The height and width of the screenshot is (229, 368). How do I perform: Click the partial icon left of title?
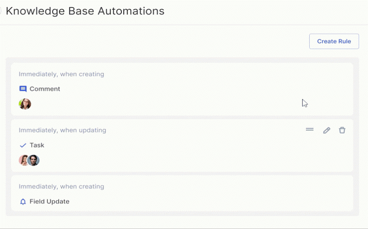click(x=1, y=11)
